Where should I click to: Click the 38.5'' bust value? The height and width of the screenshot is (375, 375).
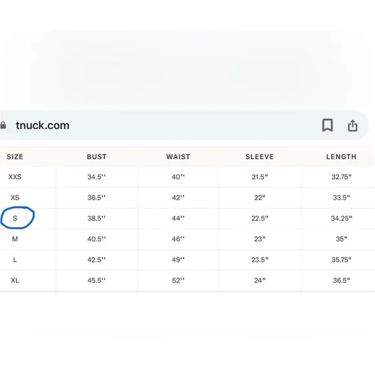coord(96,218)
